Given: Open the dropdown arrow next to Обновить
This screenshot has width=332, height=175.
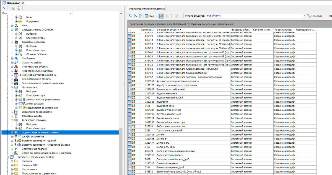Looking at the screenshot, I should coord(325,16).
